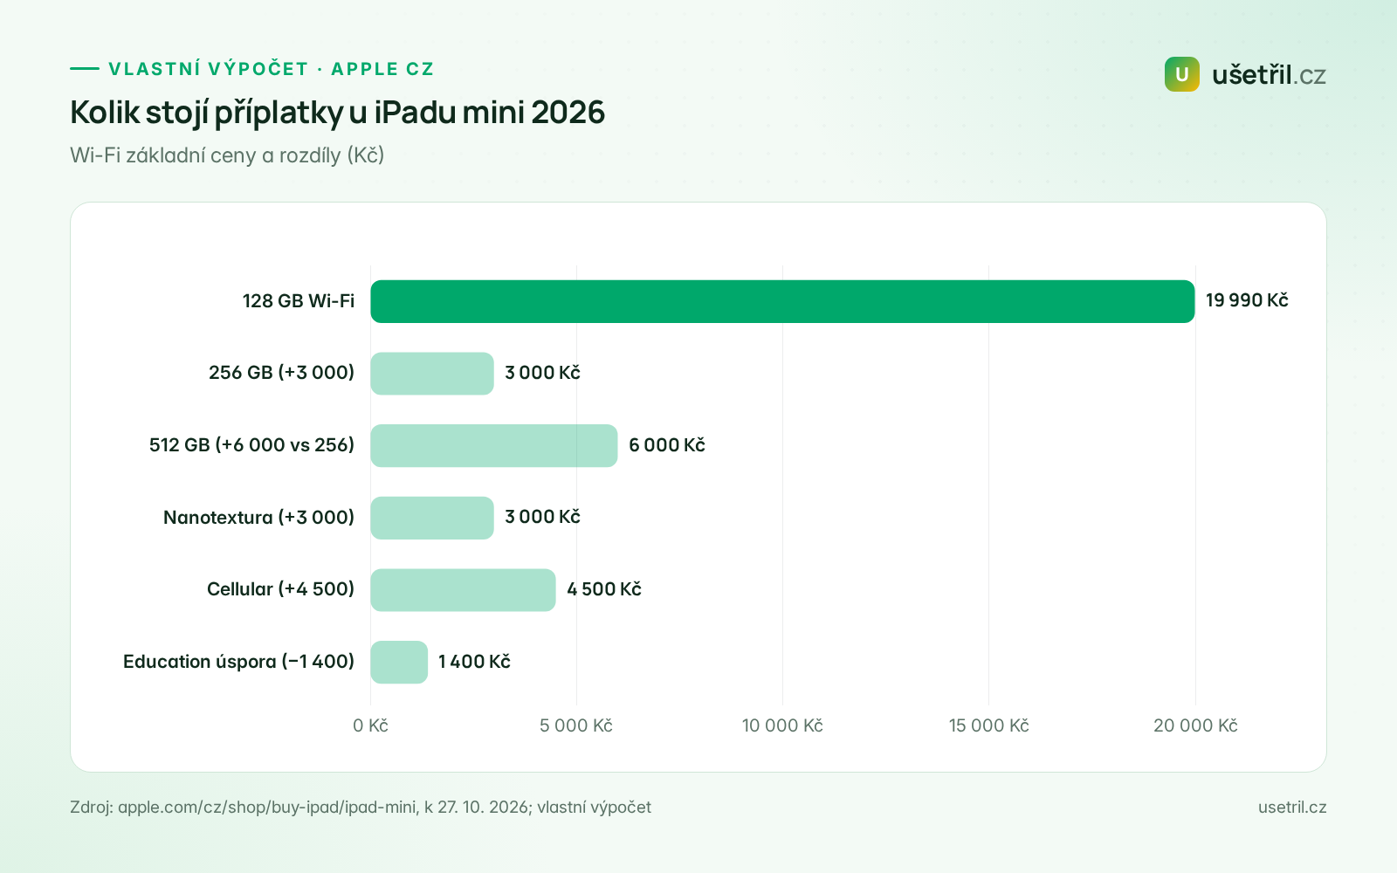Viewport: 1397px width, 873px height.
Task: Click the Cellular (+4 500) bar
Action: click(x=463, y=590)
